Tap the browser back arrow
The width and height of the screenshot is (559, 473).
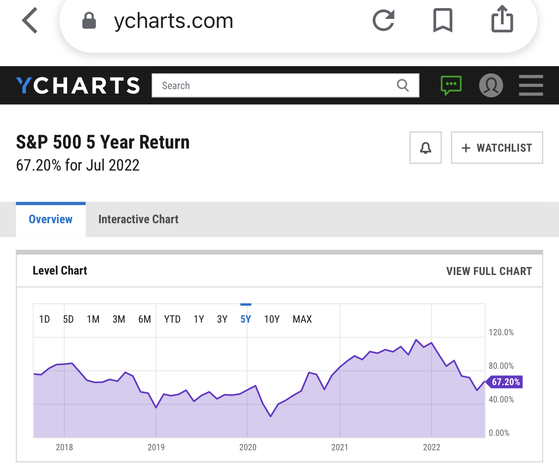(x=30, y=21)
